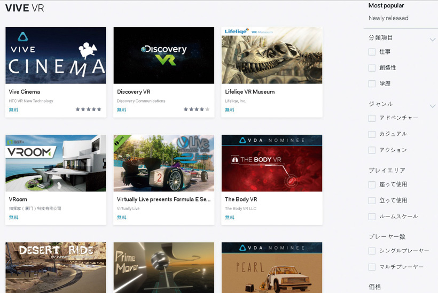438x293 pixels.
Task: Click the Discovery VR title link
Action: point(134,92)
